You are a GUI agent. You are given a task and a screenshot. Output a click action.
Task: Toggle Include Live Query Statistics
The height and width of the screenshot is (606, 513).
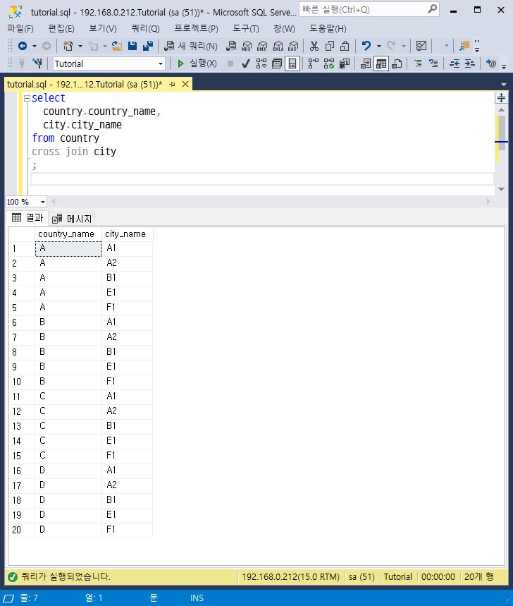point(329,63)
